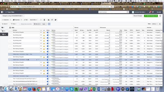Open the Ketogenic Living account dropdown

pyautogui.click(x=13, y=16)
